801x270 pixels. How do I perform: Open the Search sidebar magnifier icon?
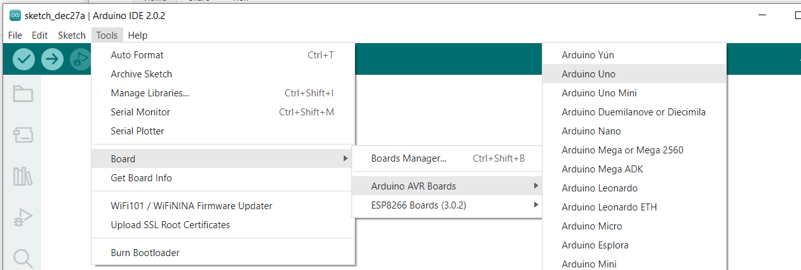[x=23, y=258]
